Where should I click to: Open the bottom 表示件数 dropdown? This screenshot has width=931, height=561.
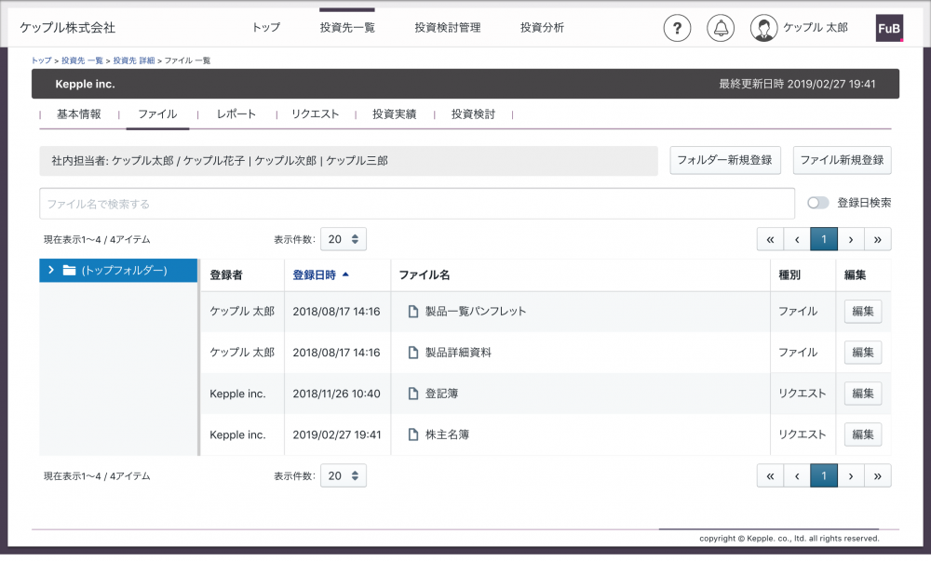(x=344, y=475)
